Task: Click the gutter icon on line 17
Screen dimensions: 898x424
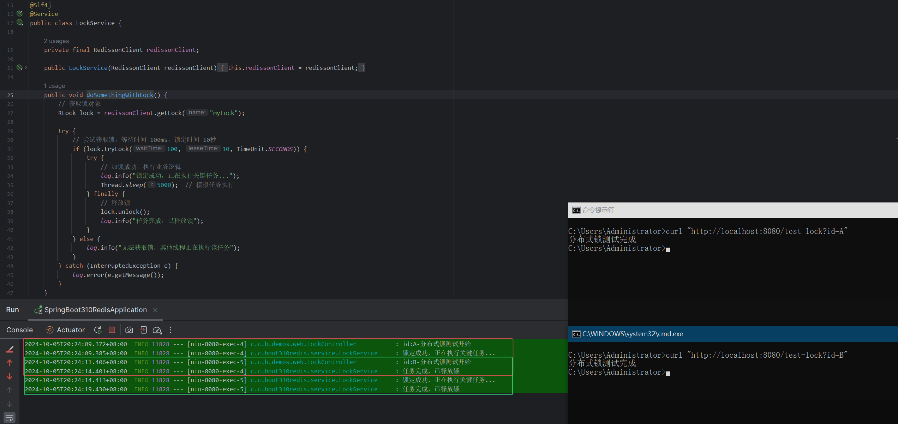Action: 20,23
